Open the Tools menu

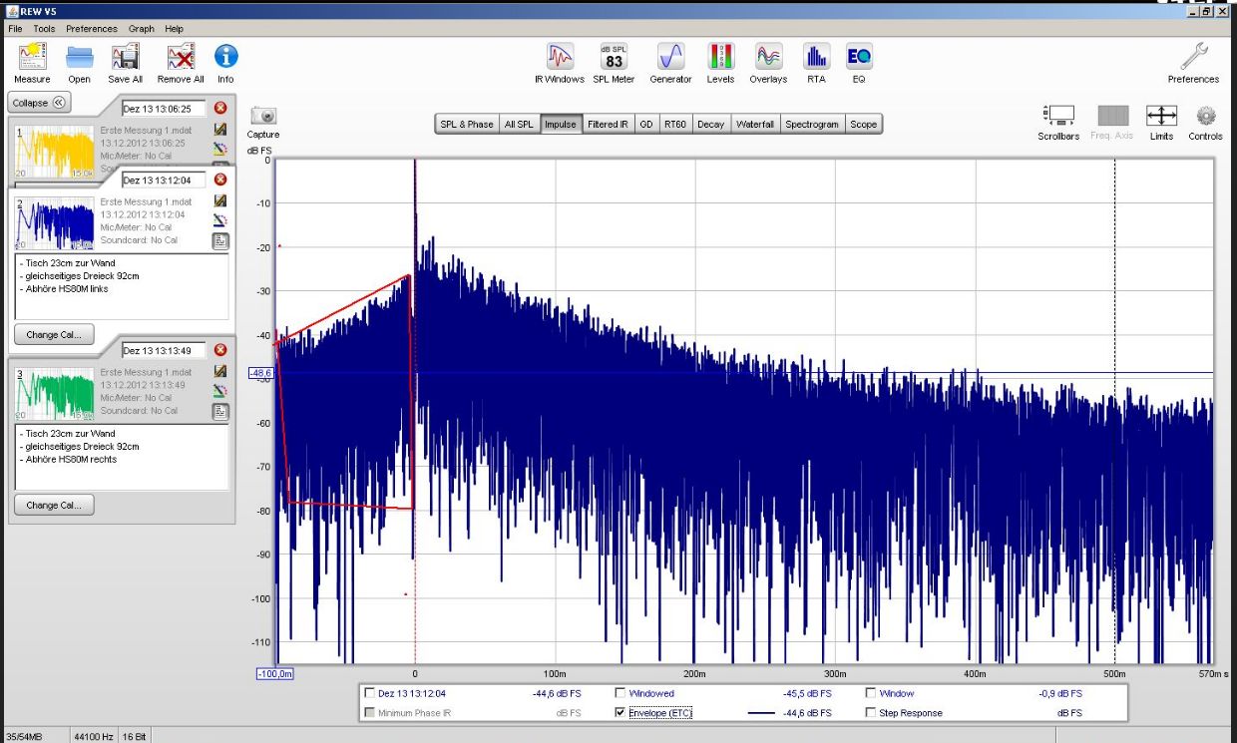[44, 29]
